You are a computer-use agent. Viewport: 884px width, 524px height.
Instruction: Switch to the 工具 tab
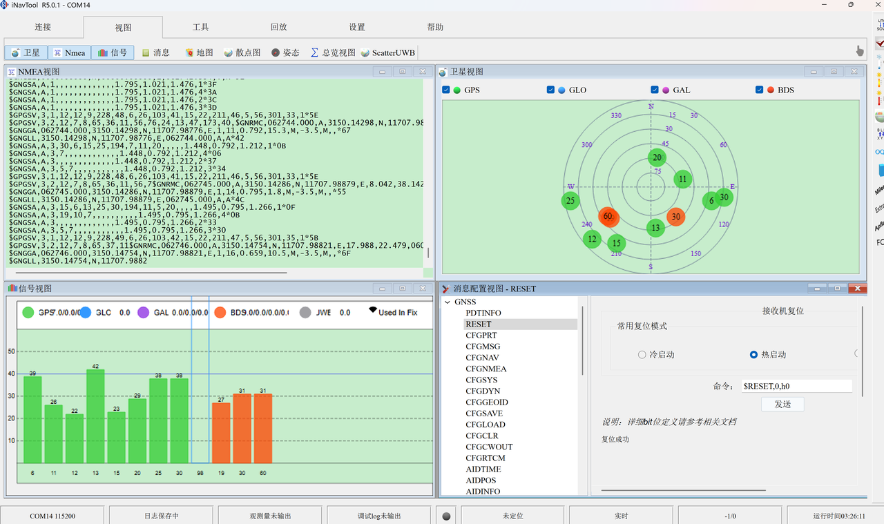point(200,27)
